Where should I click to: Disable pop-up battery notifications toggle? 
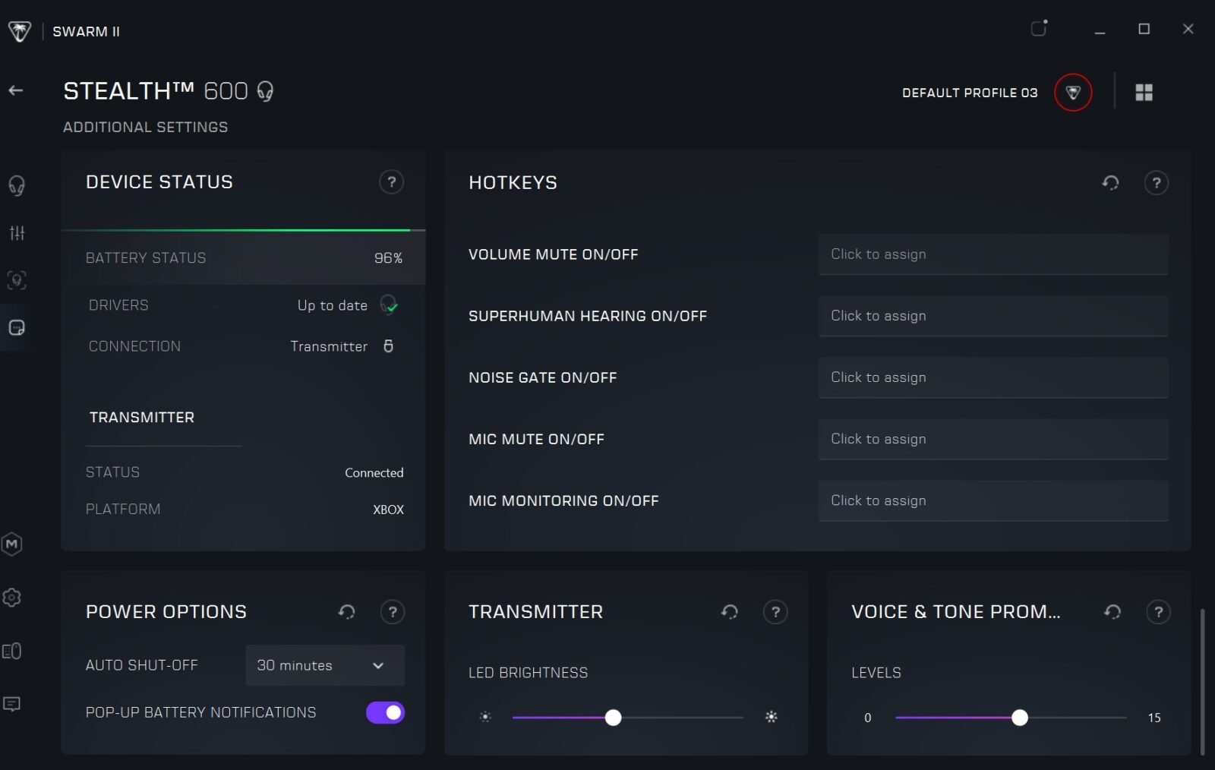click(x=385, y=712)
